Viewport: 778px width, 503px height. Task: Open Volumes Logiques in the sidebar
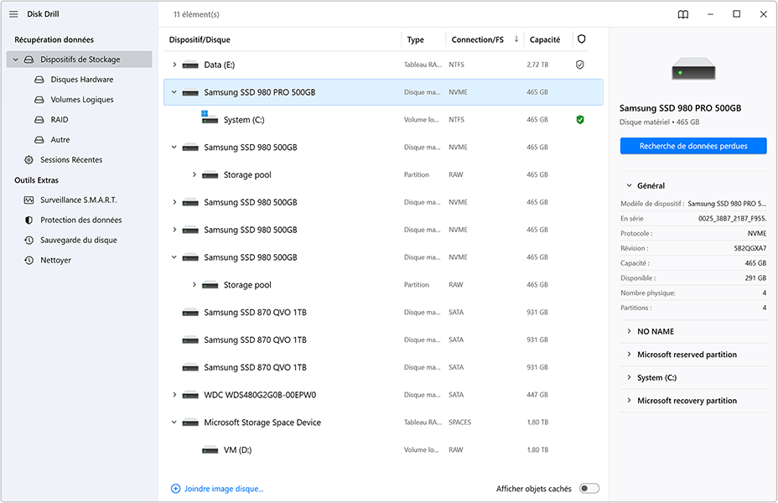[x=82, y=100]
